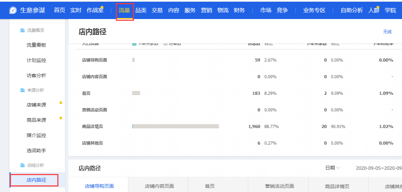The width and height of the screenshot is (402, 192).
Task: Switch to 营销活动页面 tab
Action: (279, 186)
